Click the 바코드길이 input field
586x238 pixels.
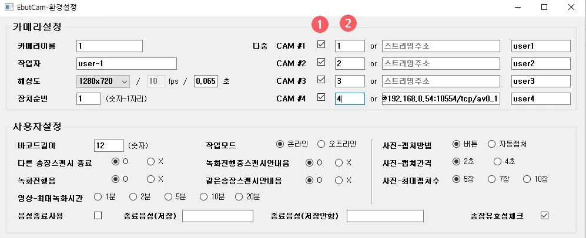coord(108,145)
